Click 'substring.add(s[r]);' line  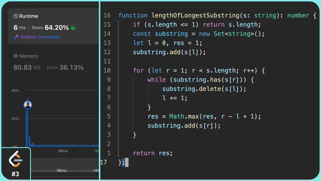(184, 125)
